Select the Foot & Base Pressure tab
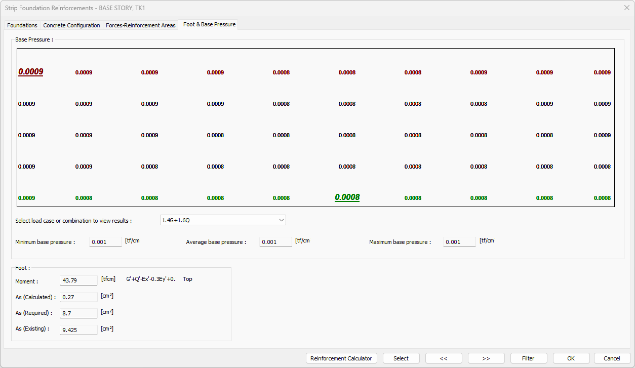This screenshot has width=635, height=368. (x=209, y=24)
